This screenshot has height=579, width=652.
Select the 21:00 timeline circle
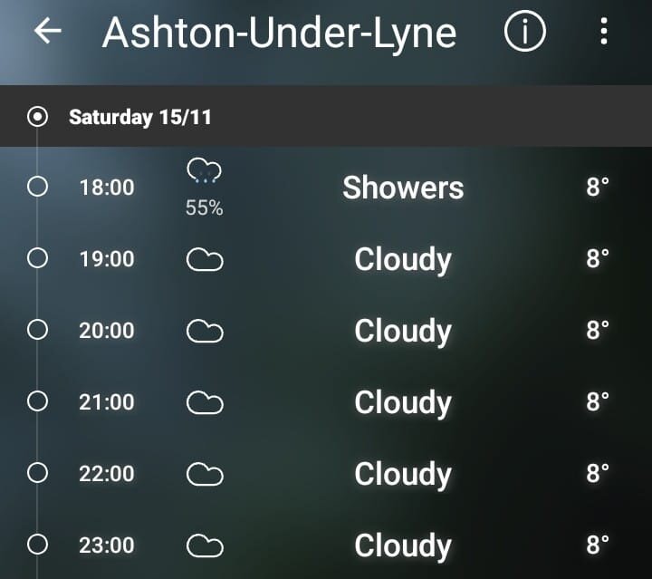point(37,401)
